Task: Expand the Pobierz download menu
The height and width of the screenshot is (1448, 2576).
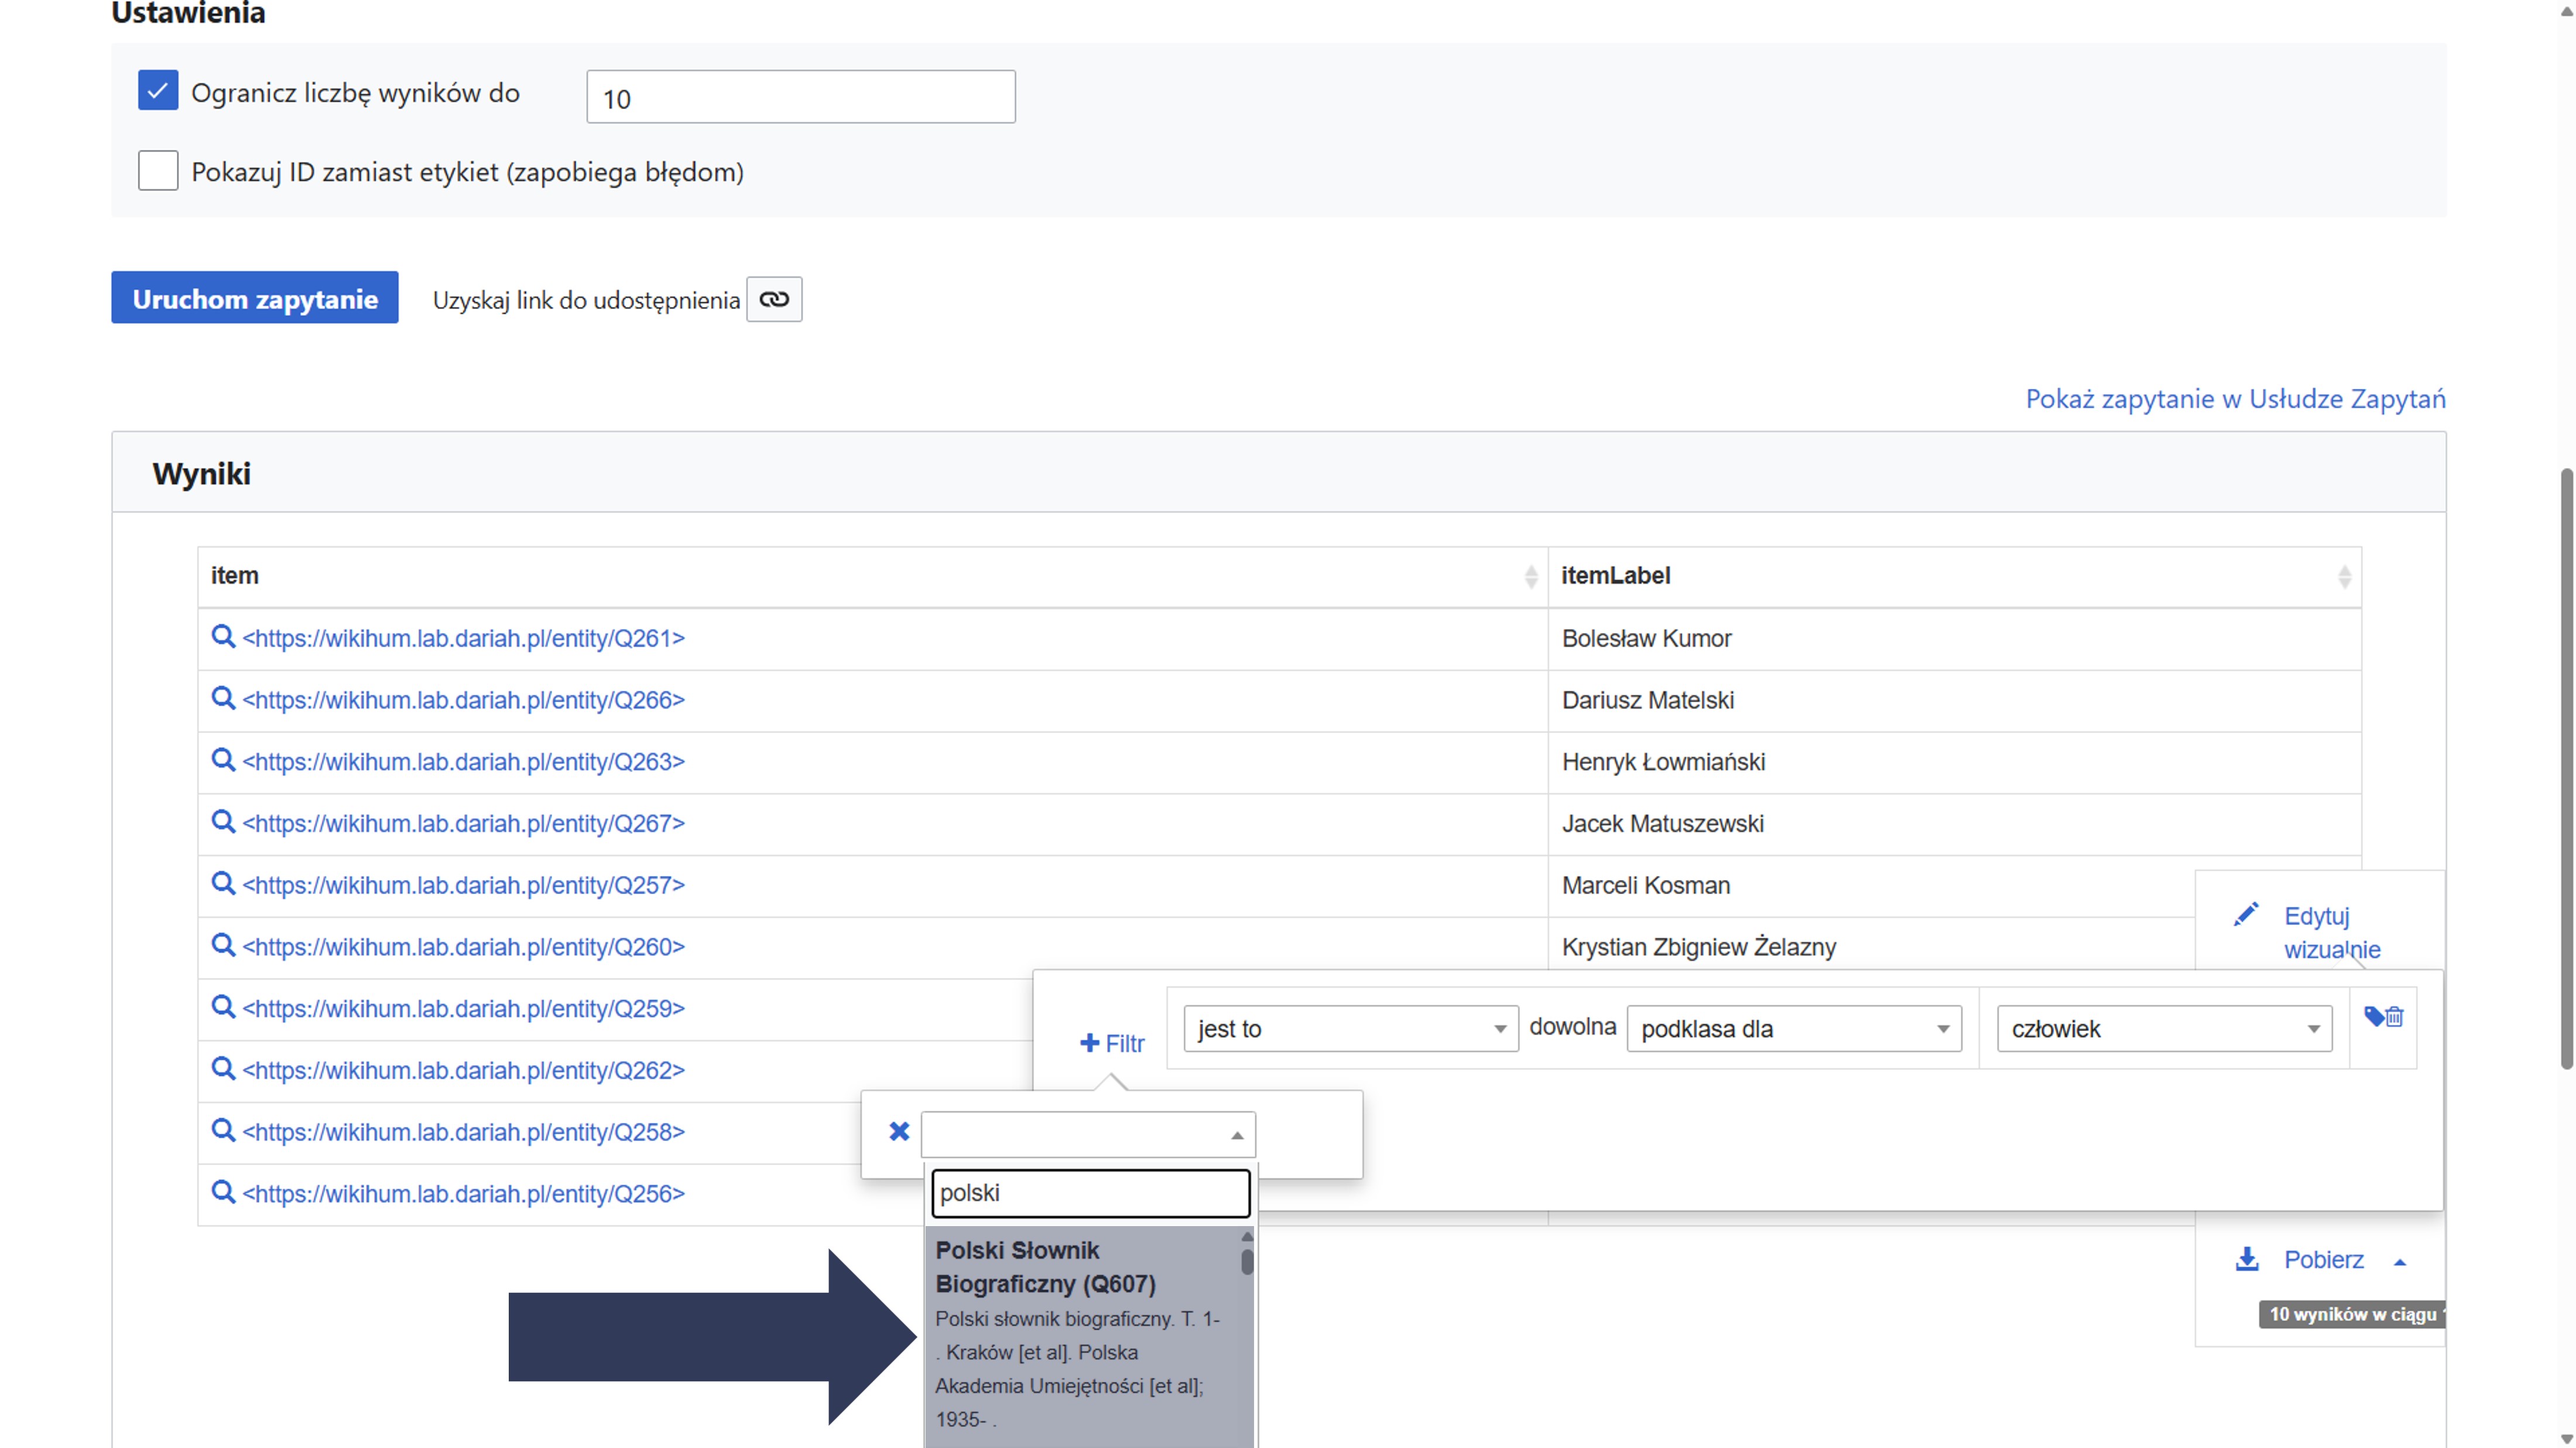Action: pyautogui.click(x=2399, y=1262)
